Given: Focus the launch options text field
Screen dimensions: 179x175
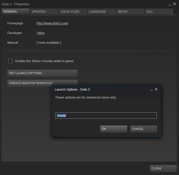Looking at the screenshot, I should click(106, 115).
